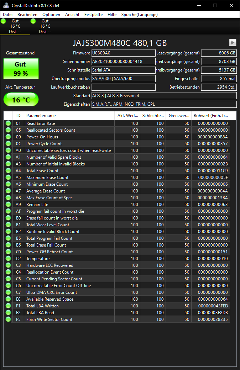Select the Power-Off Retract Count row
Viewport: 240px width, 370px height.
(117, 252)
